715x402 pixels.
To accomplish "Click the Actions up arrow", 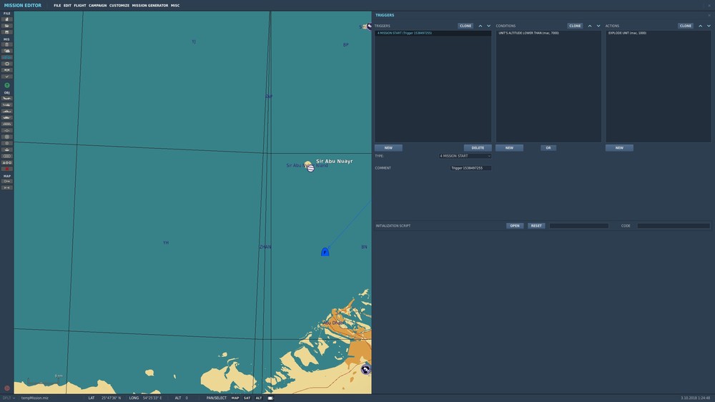I will [701, 26].
